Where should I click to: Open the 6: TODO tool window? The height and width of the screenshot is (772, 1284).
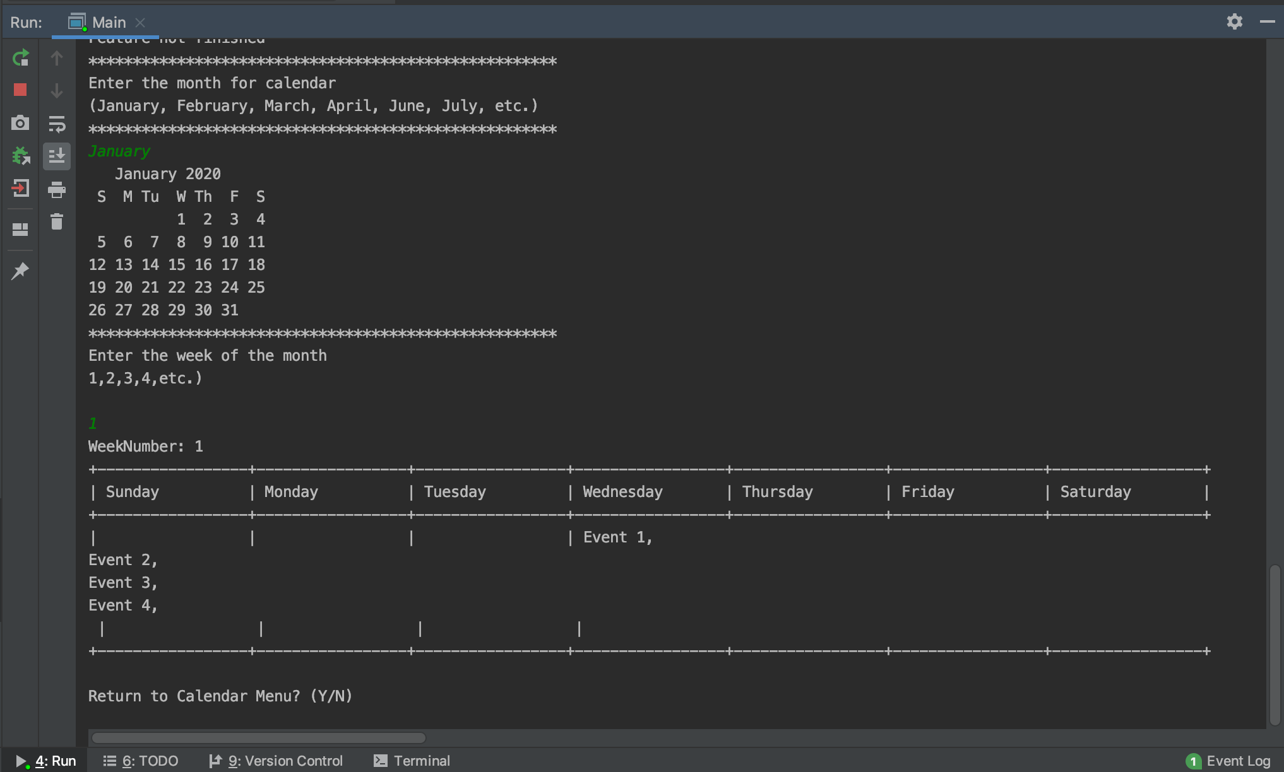coord(141,761)
